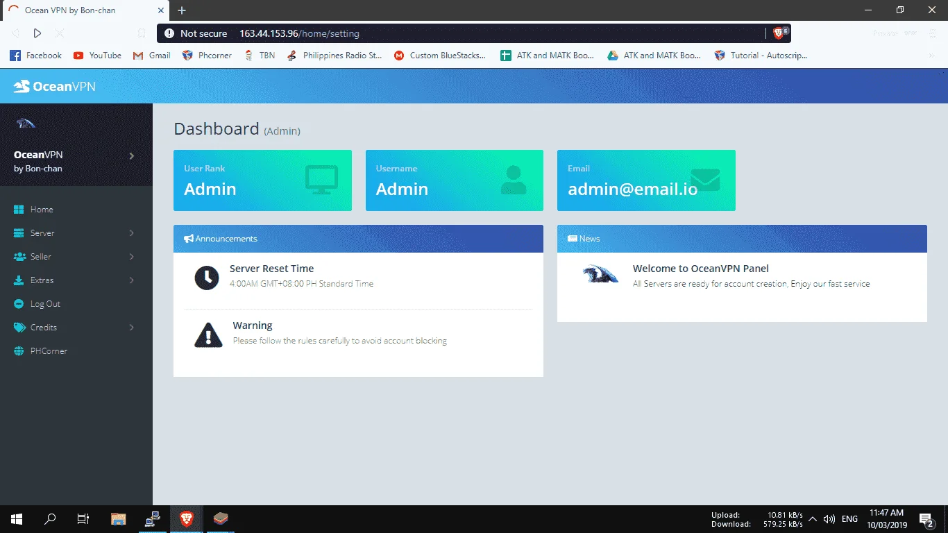The height and width of the screenshot is (533, 948).
Task: Open the Brave Shields lion icon
Action: coord(779,33)
